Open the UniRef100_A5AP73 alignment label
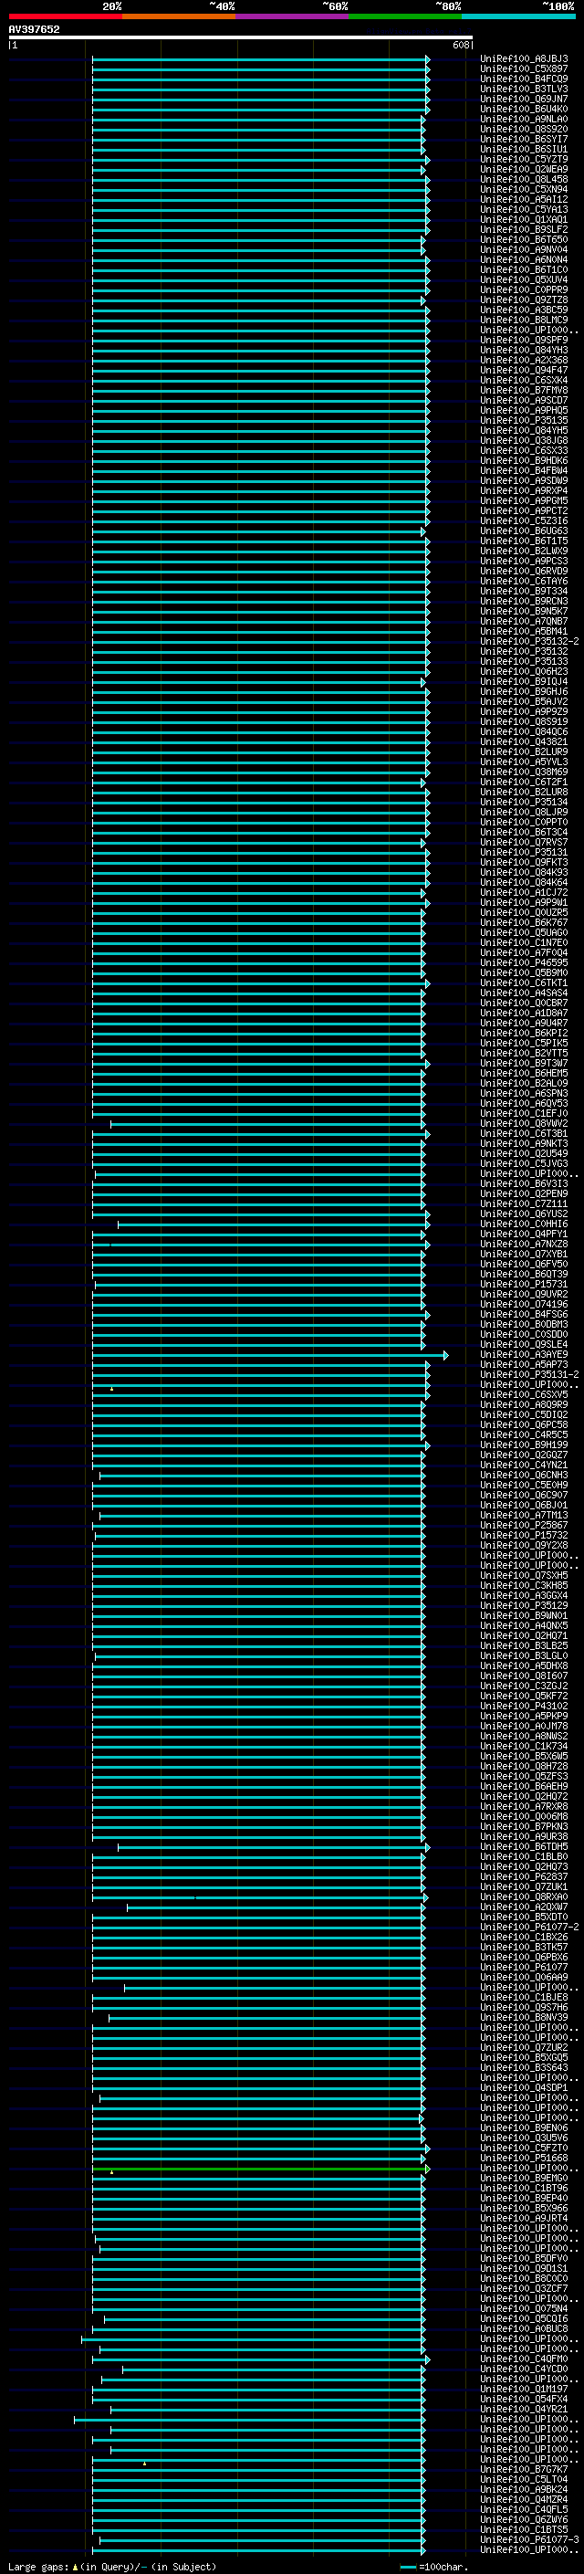584x2574 pixels. click(524, 1365)
